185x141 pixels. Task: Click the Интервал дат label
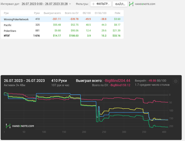[x=10, y=4]
